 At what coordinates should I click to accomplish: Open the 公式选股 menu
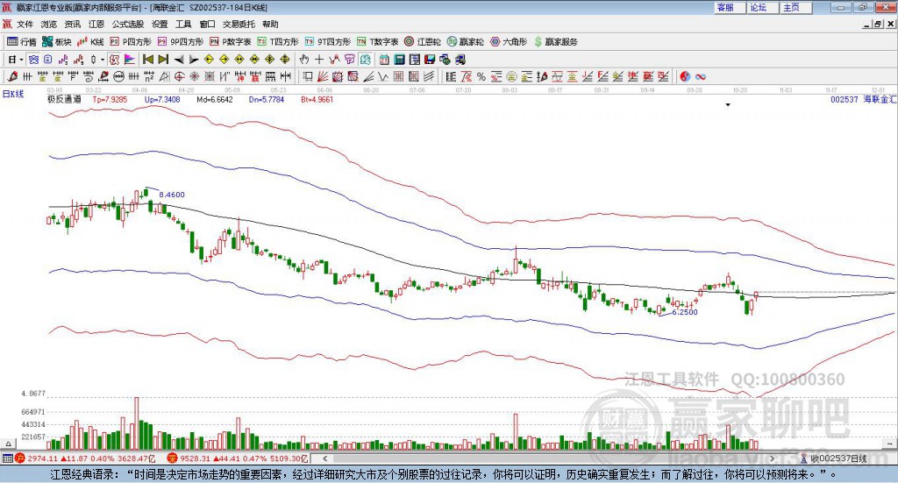click(128, 24)
